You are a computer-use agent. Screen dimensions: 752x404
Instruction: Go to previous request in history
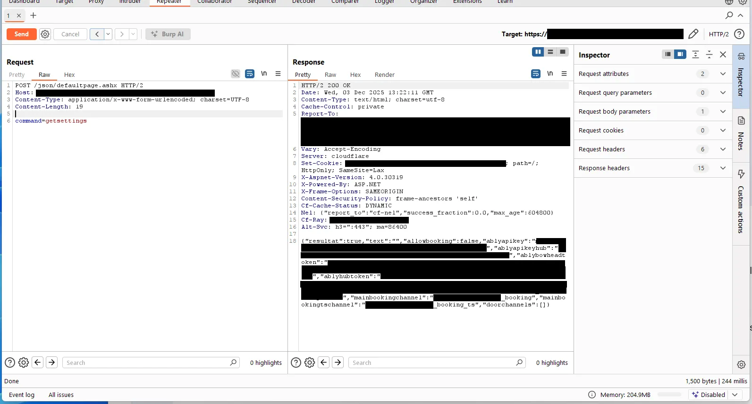(x=97, y=34)
